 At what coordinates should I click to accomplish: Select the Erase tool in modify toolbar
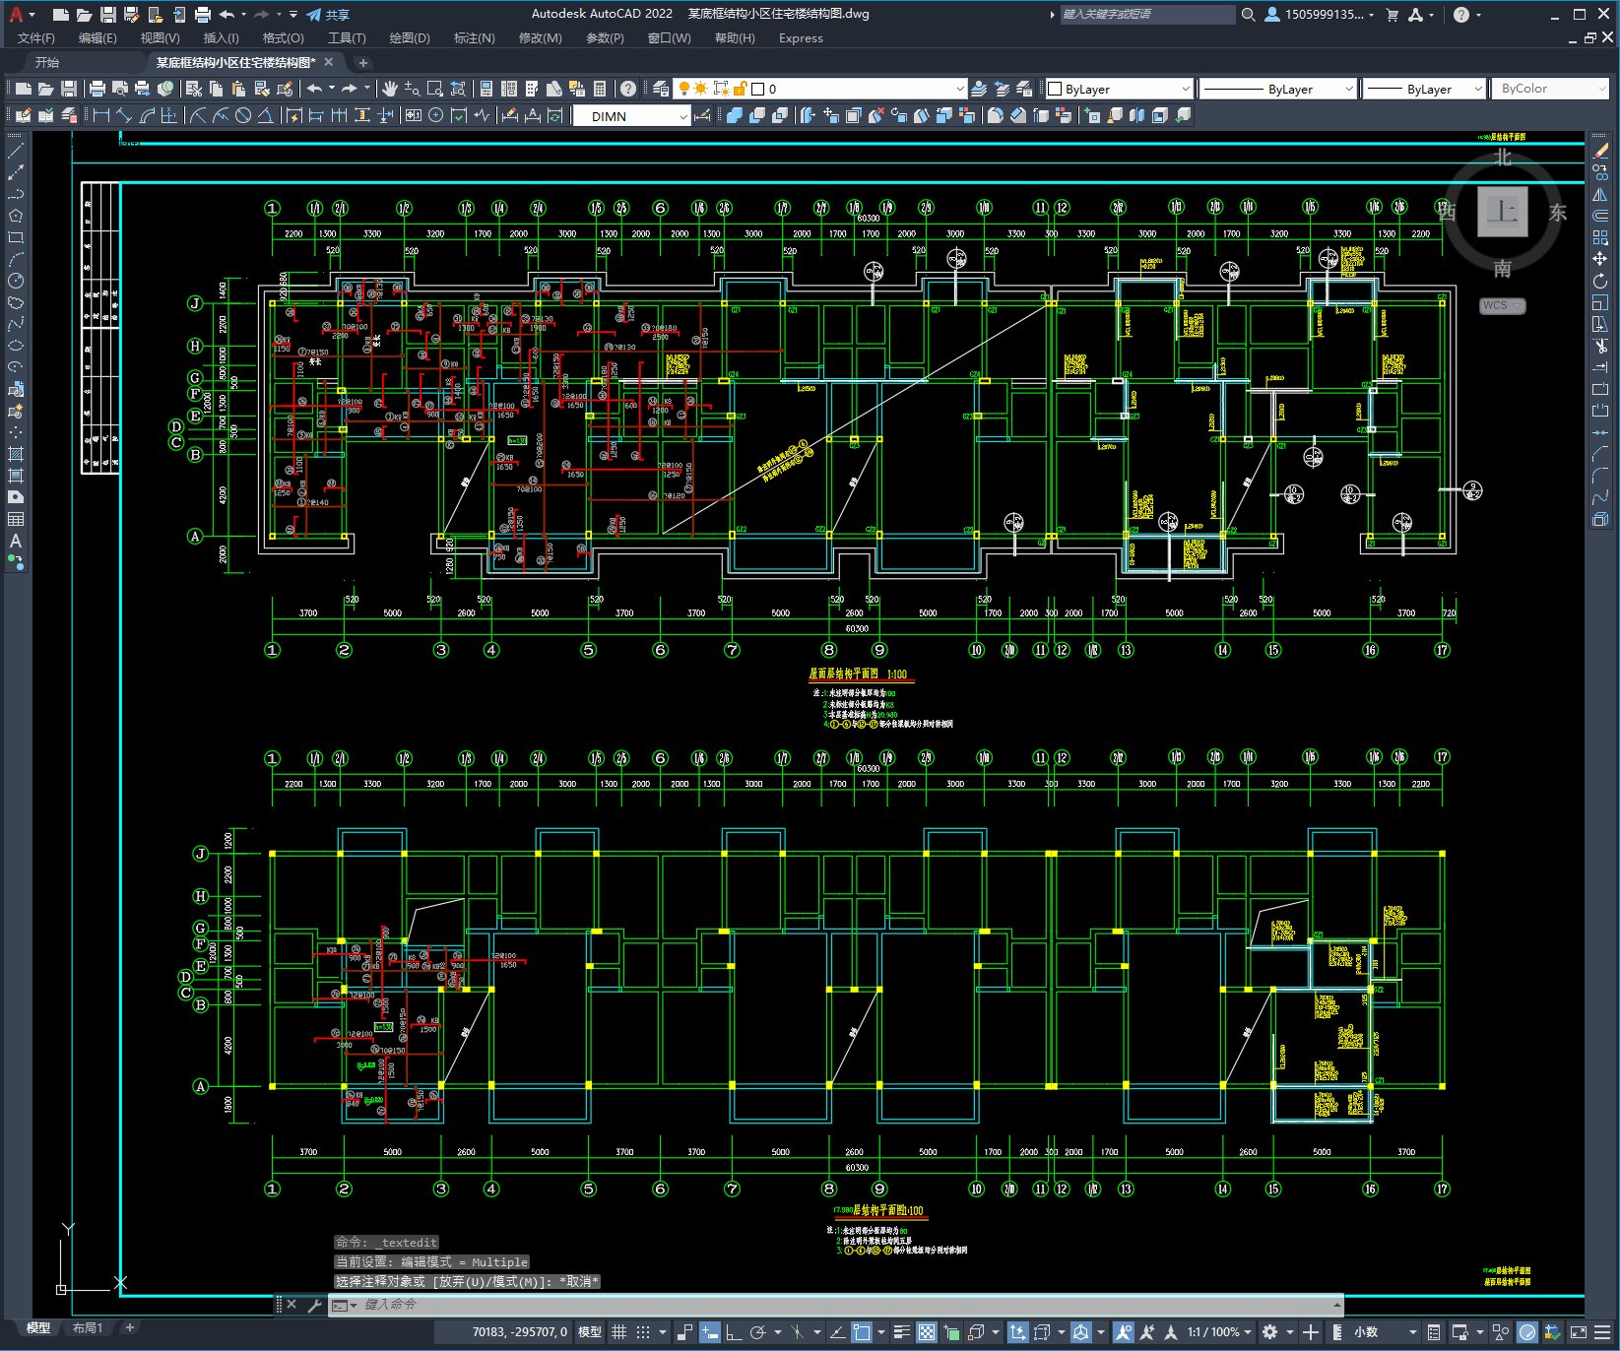pos(1600,151)
